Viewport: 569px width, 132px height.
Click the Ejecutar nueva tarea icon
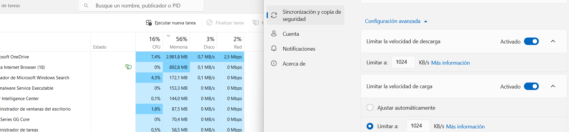pos(149,23)
